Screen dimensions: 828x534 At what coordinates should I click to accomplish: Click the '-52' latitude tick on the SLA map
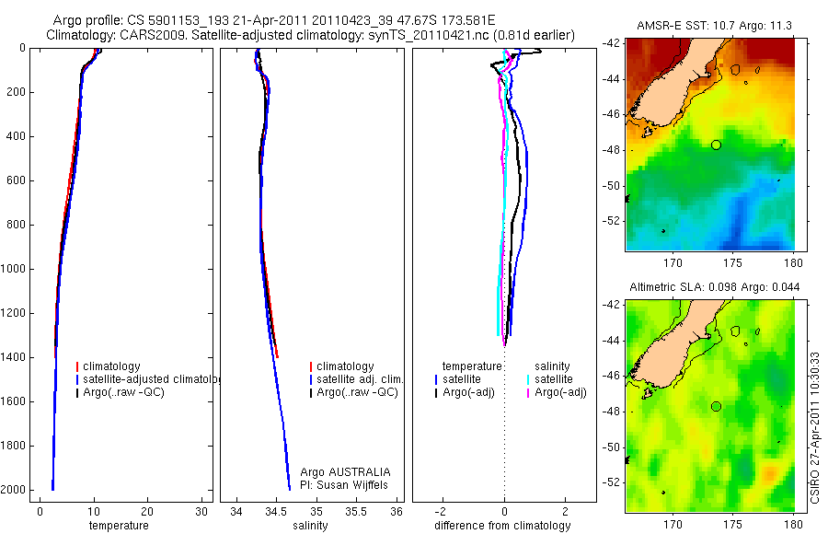coord(611,482)
